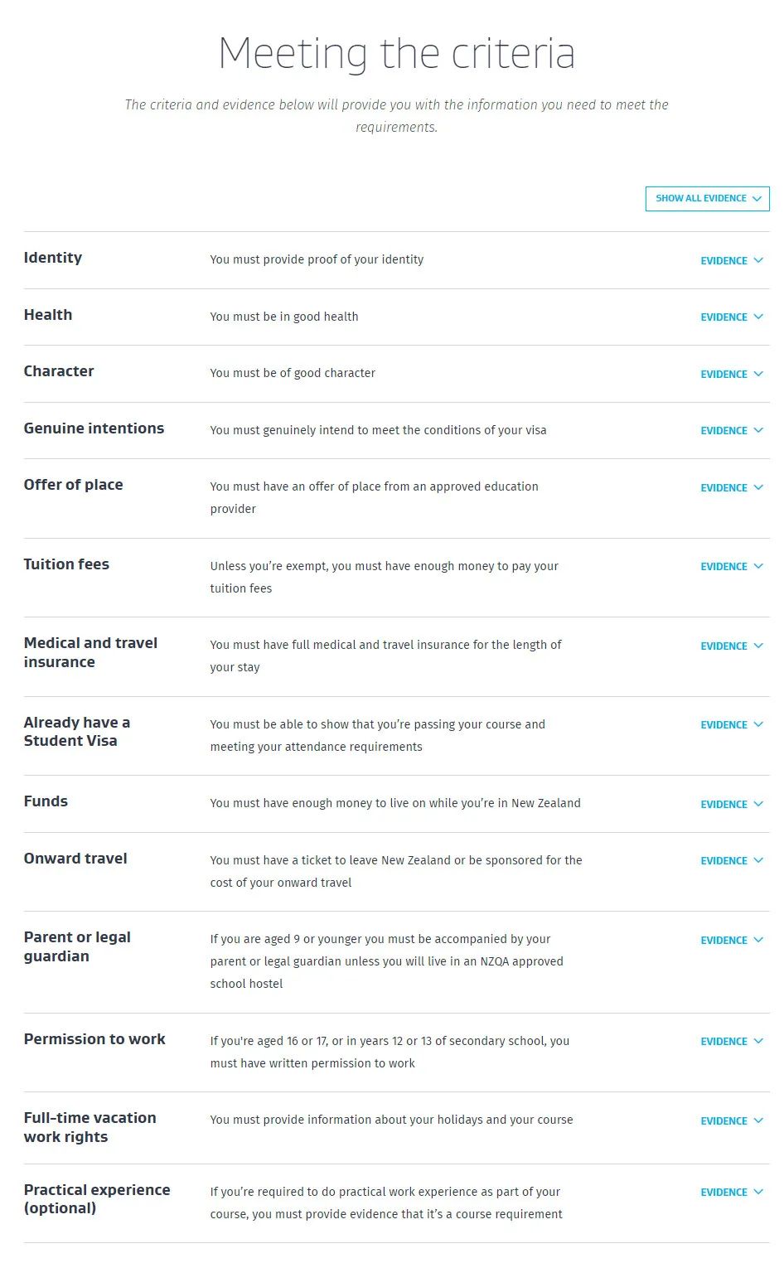Click the chevron in Already have a Student Visa row
784x1263 pixels.
[x=757, y=725]
